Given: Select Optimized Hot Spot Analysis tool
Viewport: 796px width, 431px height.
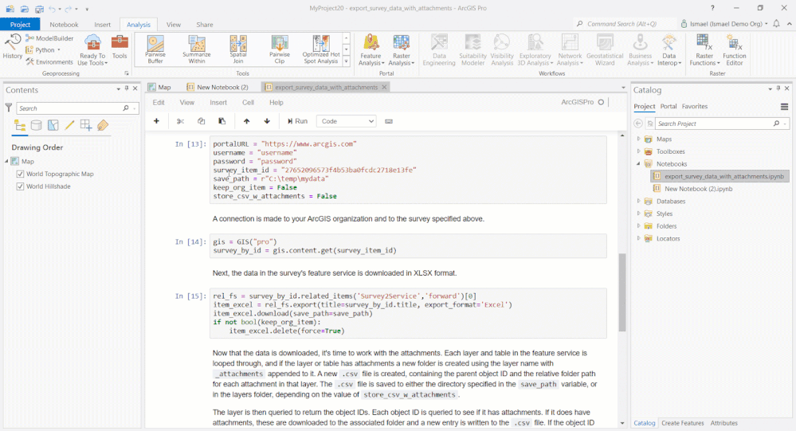Looking at the screenshot, I should (321, 49).
